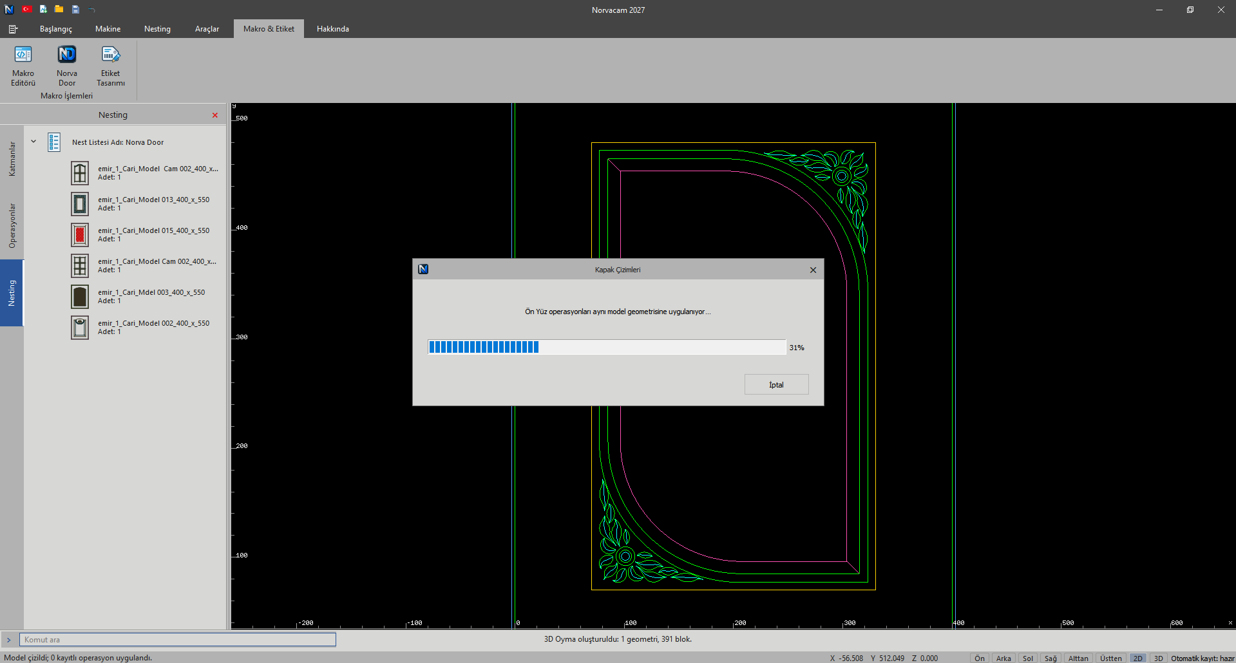Open the Nesting ribbon tab

click(x=157, y=29)
